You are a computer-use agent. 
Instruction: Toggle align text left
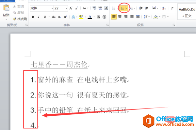coord(114,17)
